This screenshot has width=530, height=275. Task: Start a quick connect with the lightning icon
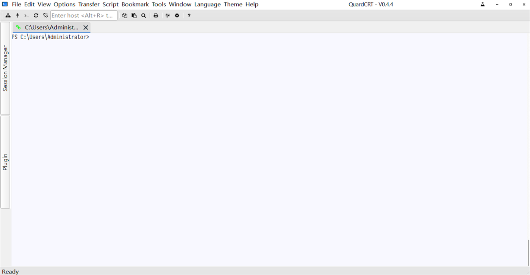[17, 15]
